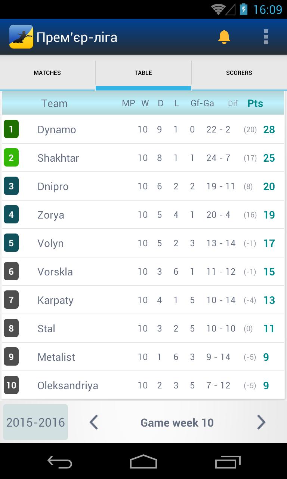Sort standings by the Pts column header
Viewport: 287px width, 479px height.
[x=255, y=103]
